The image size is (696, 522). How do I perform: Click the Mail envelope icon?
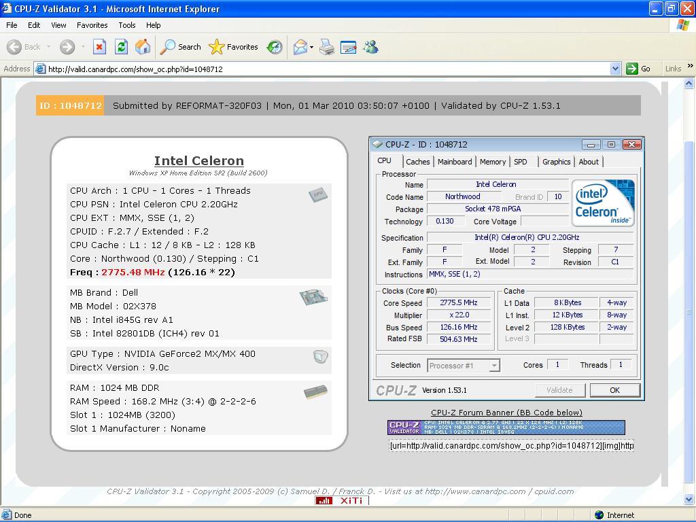coord(300,47)
